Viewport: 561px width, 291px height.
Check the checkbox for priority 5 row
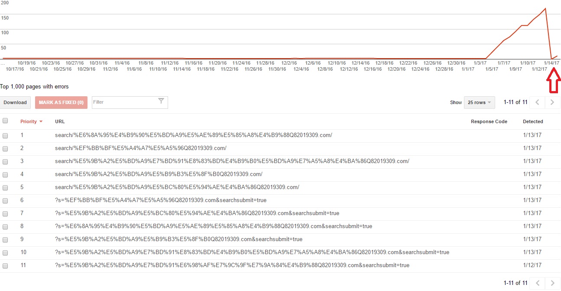(5, 187)
